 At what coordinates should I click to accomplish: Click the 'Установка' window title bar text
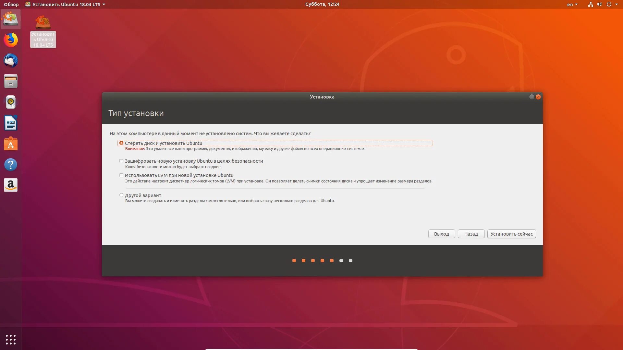(x=322, y=97)
